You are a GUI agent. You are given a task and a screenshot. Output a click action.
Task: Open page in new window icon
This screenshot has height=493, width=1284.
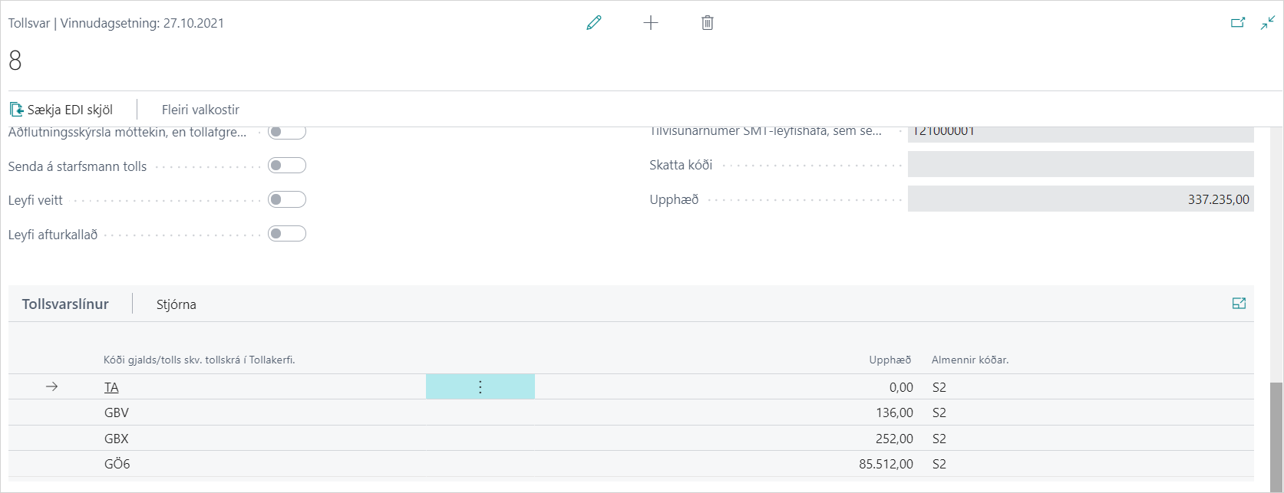1237,23
